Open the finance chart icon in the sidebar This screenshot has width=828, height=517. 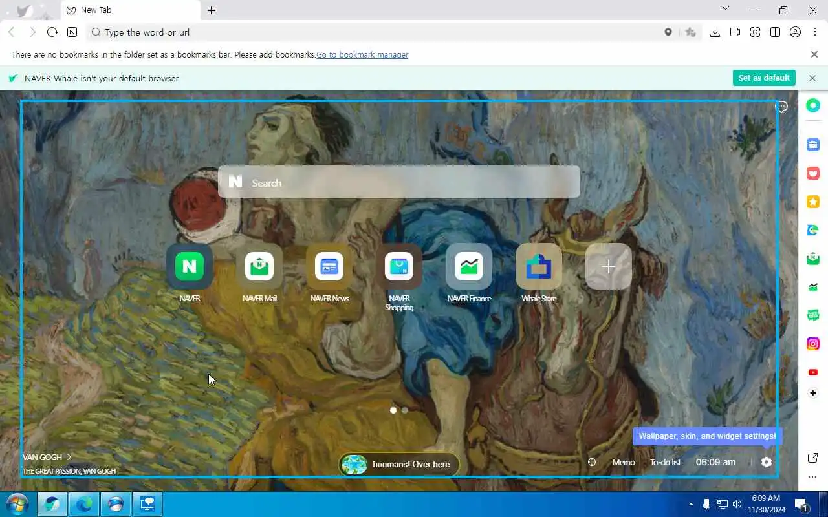(x=813, y=287)
